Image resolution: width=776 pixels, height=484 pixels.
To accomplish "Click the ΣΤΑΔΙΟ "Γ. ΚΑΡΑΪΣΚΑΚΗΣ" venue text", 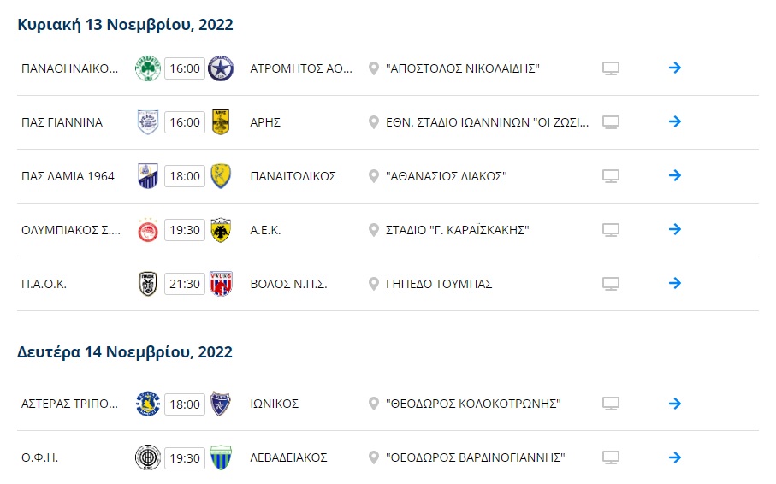I will pyautogui.click(x=458, y=230).
